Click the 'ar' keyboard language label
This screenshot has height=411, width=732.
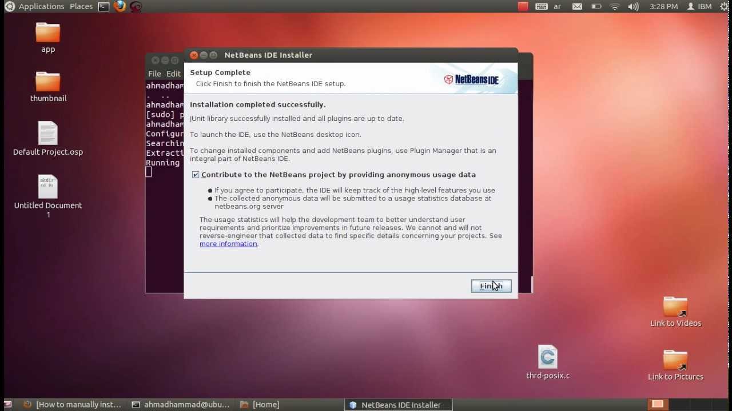pyautogui.click(x=558, y=7)
